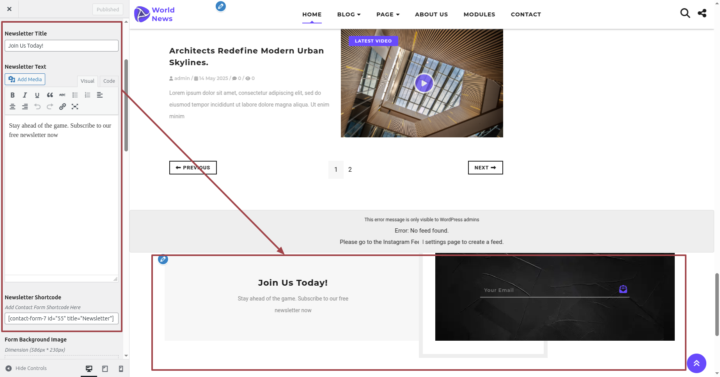
Task: Insert a blockquote in the editor
Action: click(50, 95)
